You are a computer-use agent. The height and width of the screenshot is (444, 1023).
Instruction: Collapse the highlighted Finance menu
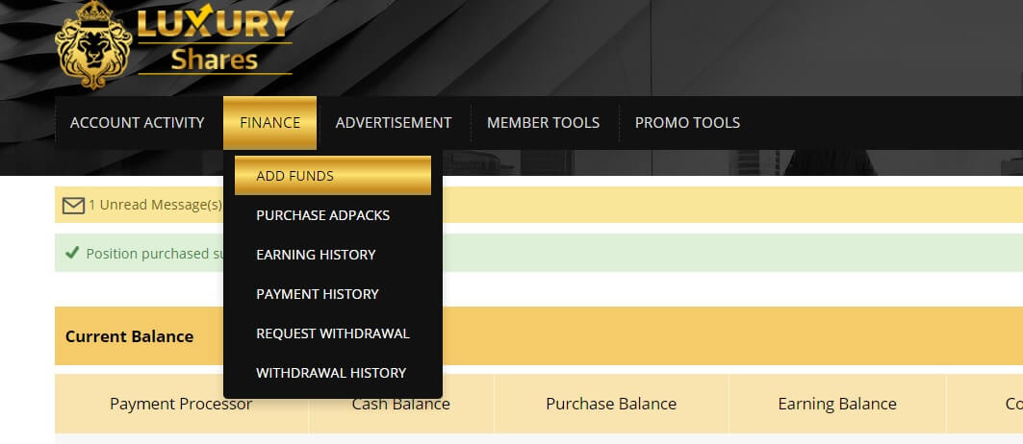269,123
